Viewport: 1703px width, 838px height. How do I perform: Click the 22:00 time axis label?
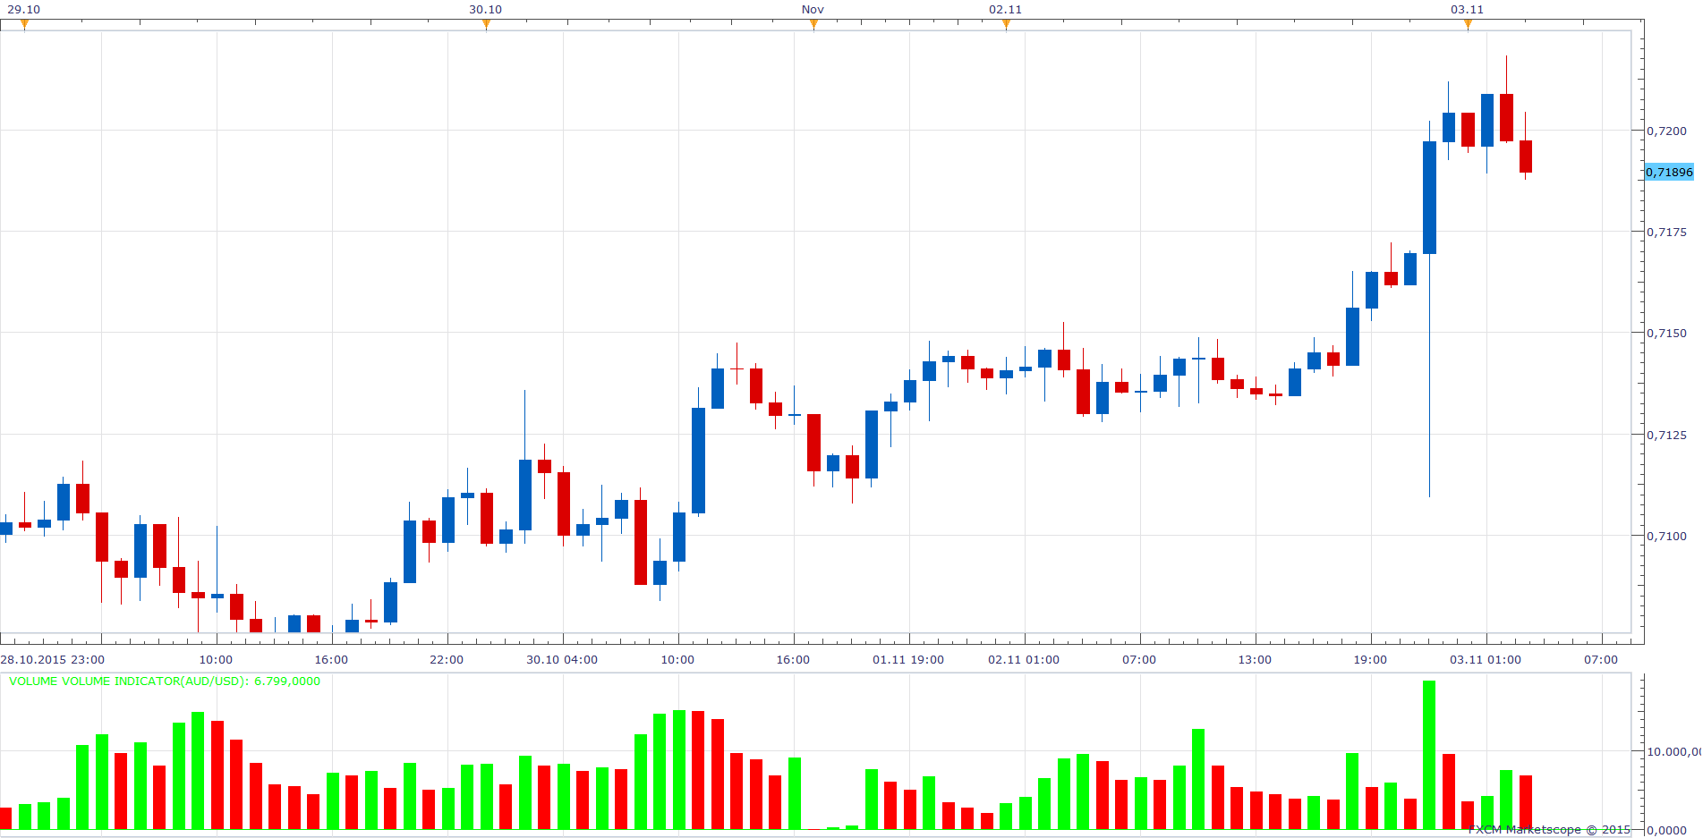447,659
